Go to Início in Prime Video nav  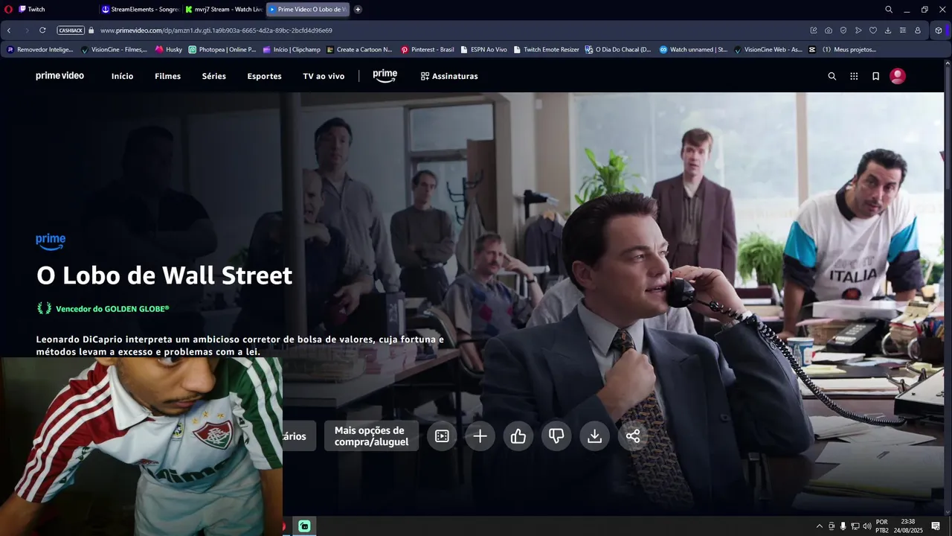(122, 76)
